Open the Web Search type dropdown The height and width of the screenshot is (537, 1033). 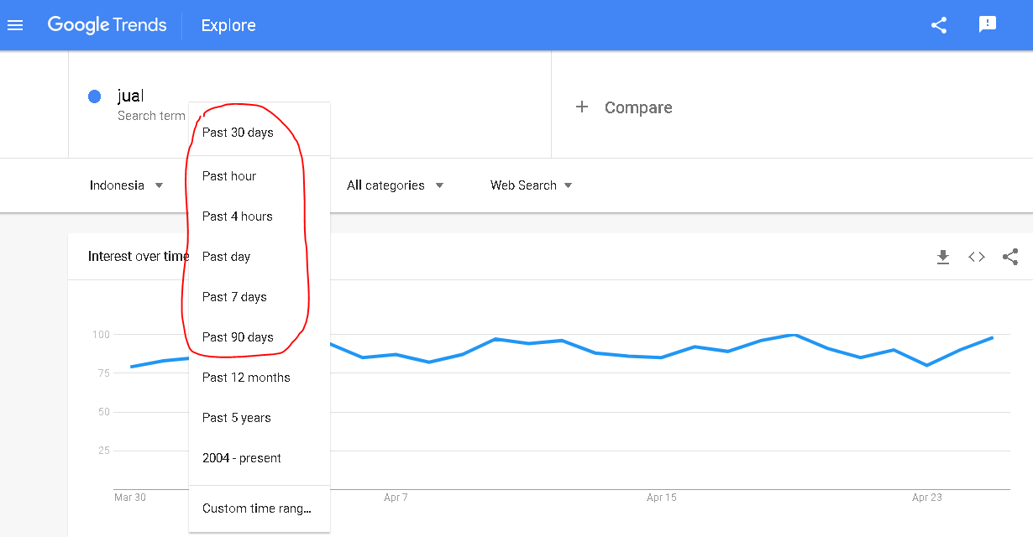pos(531,185)
